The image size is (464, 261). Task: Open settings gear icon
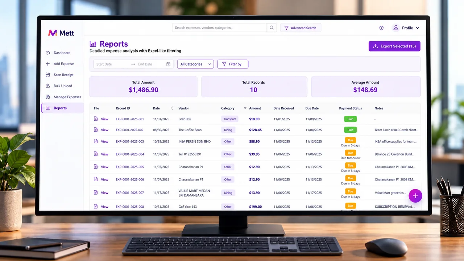pos(381,28)
